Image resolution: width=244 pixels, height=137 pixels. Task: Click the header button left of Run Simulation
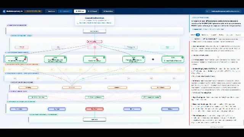click(x=51, y=11)
